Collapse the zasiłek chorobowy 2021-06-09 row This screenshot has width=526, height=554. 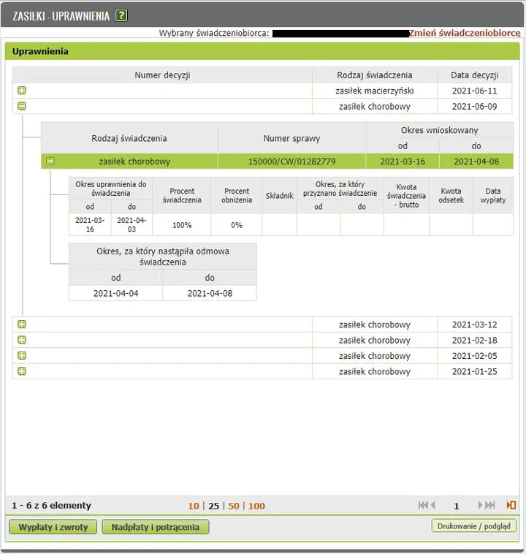tap(22, 106)
